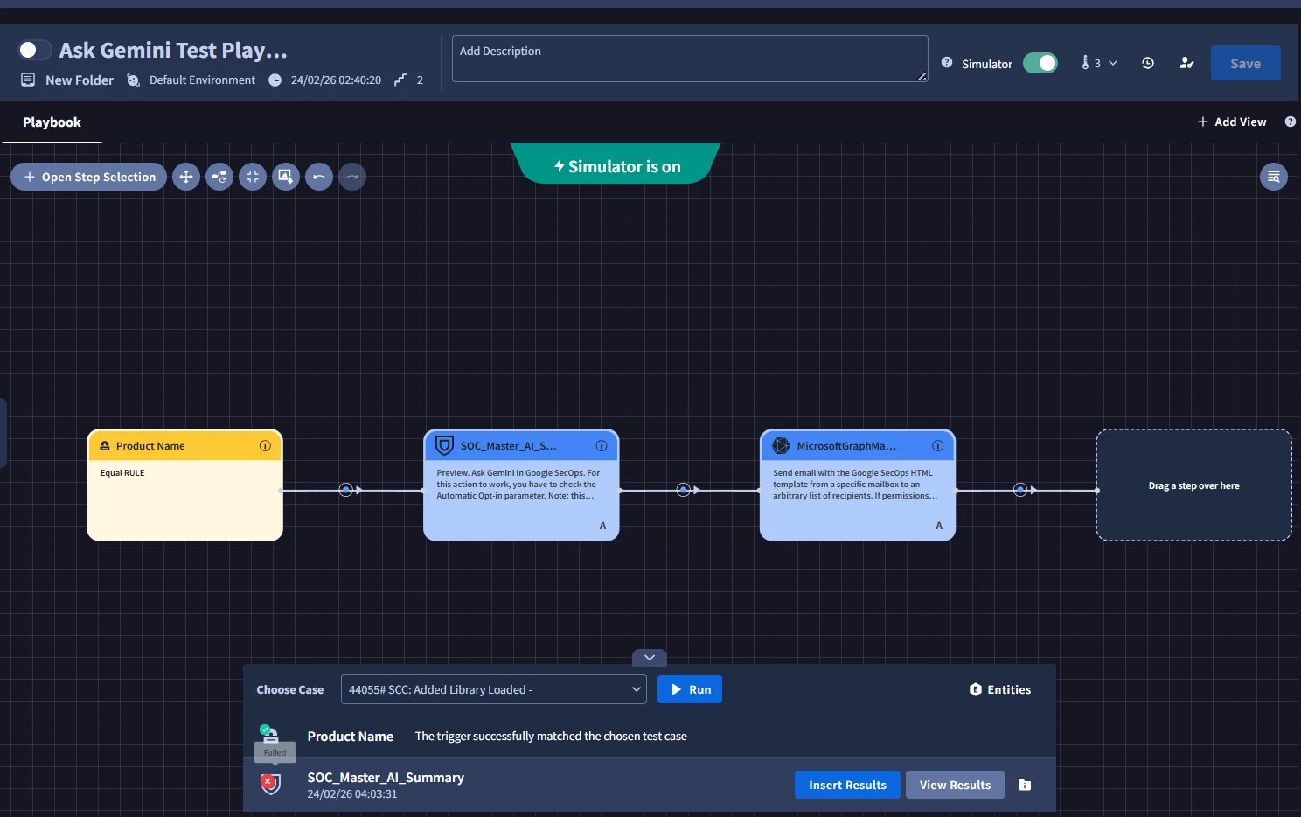Select the MicrosoftGraphMa... action node

[858, 485]
